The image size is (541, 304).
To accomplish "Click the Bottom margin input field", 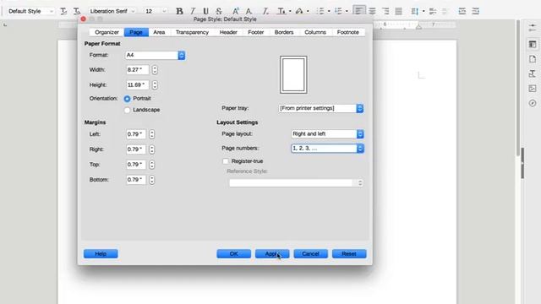I will click(x=136, y=180).
